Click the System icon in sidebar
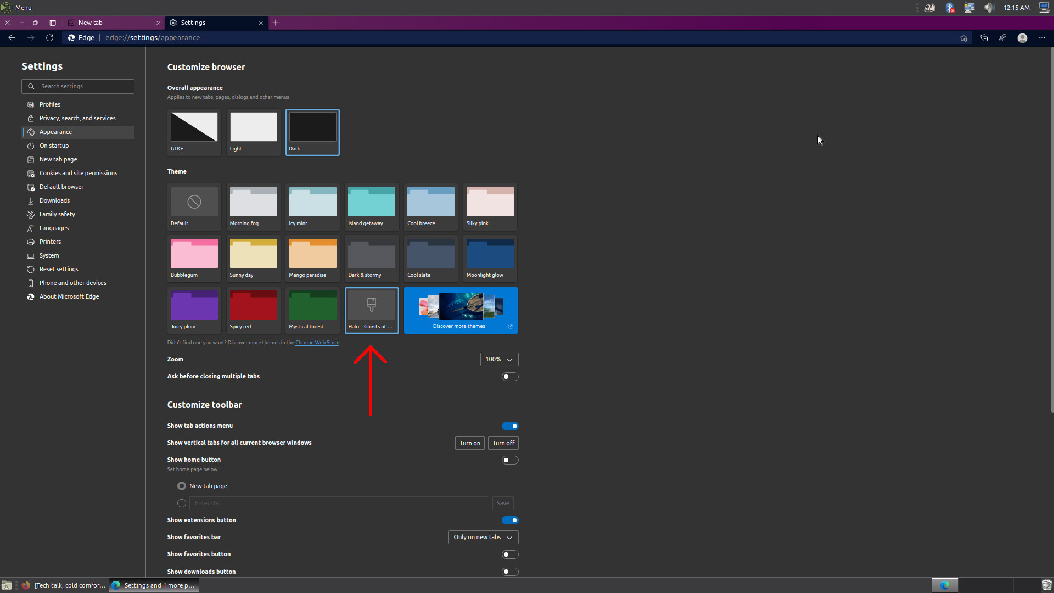 pos(31,255)
